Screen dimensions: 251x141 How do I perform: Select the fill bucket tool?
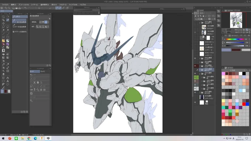[x=3, y=54]
